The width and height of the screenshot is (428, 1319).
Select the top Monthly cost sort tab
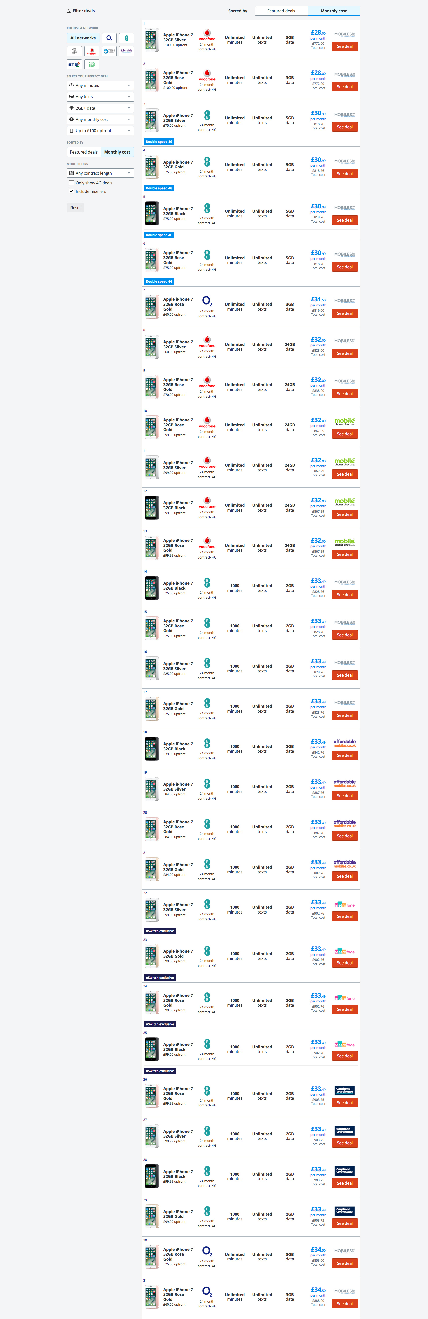333,11
